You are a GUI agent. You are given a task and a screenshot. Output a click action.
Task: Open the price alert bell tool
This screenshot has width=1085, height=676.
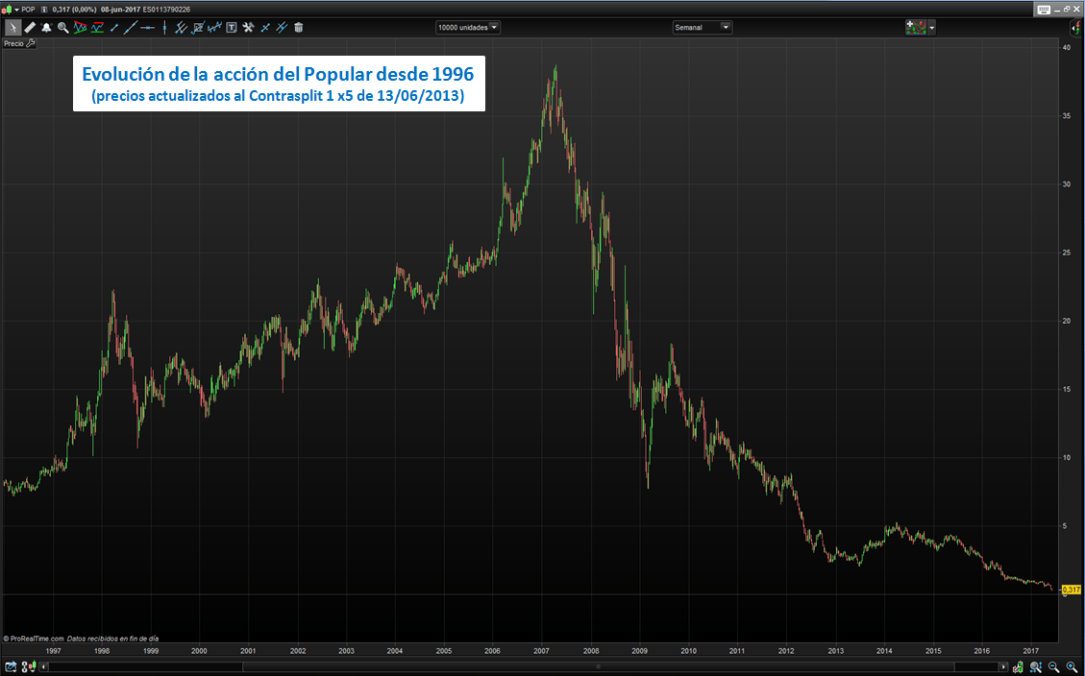point(46,28)
